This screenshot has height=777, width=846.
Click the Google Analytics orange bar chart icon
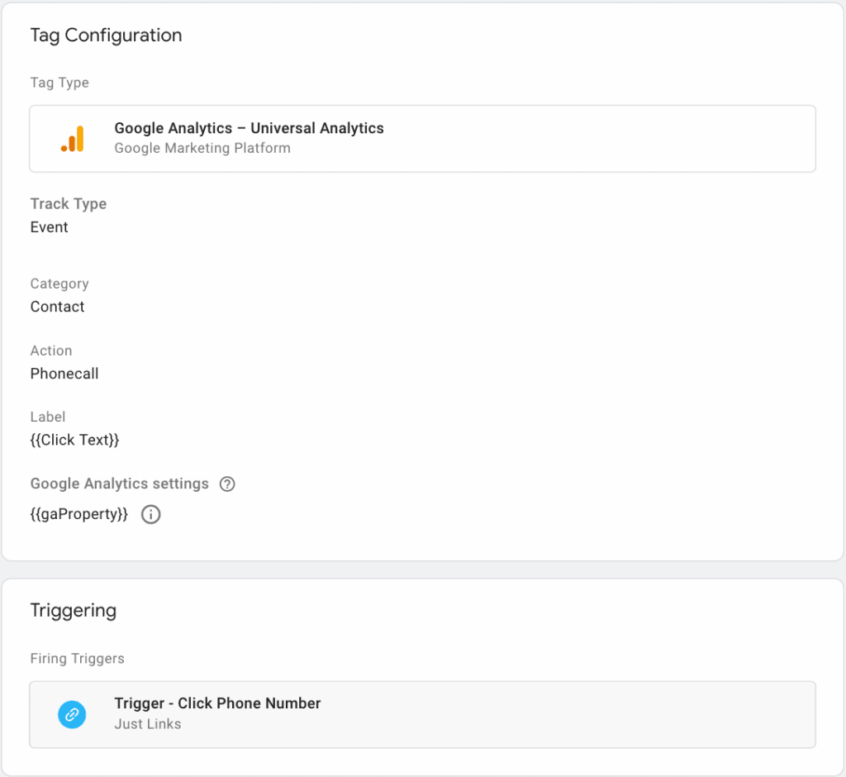tap(72, 138)
